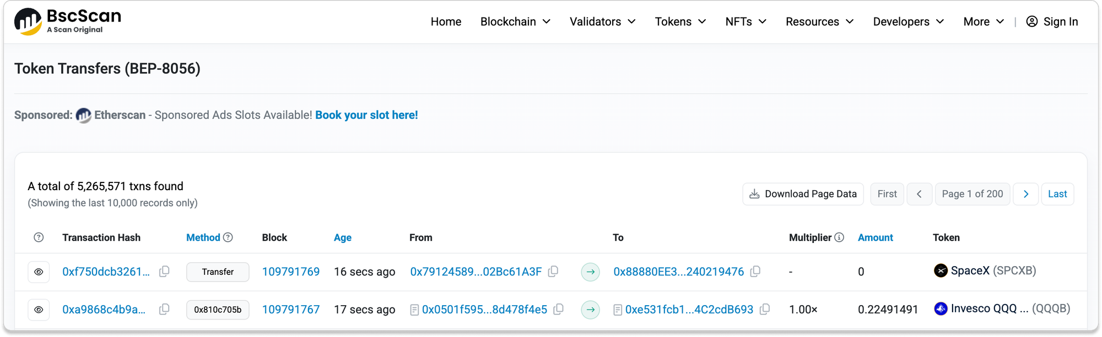
Task: Toggle the Age column format
Action: (343, 237)
